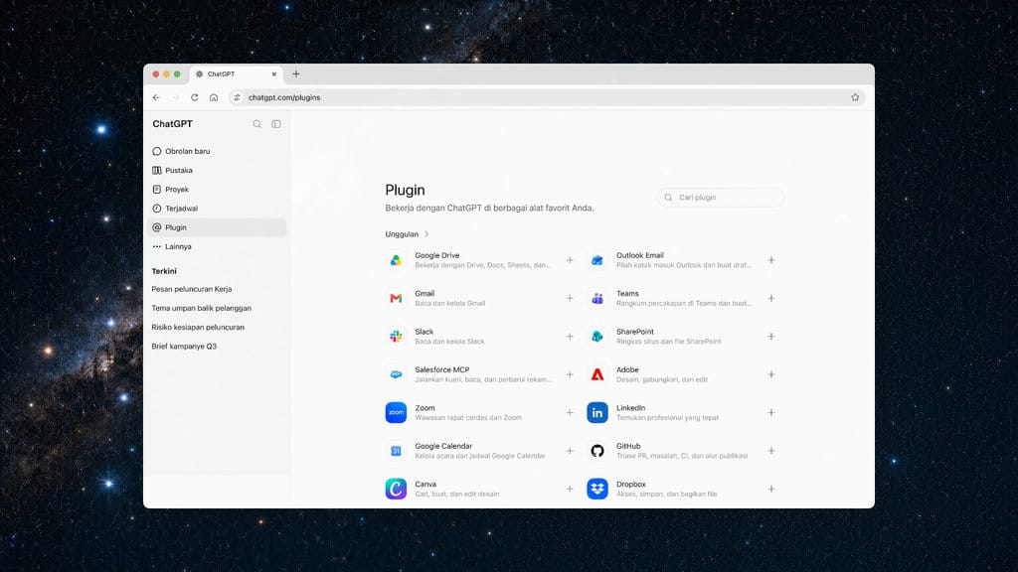
Task: Click the Outlook Email plugin name
Action: click(x=640, y=255)
